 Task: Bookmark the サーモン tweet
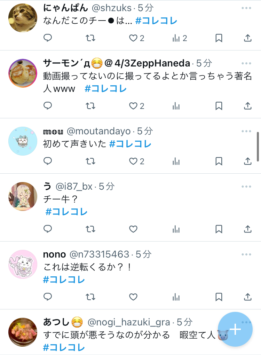click(219, 106)
